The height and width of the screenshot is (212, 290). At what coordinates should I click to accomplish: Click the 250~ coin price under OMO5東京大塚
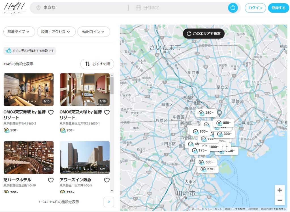(67, 130)
